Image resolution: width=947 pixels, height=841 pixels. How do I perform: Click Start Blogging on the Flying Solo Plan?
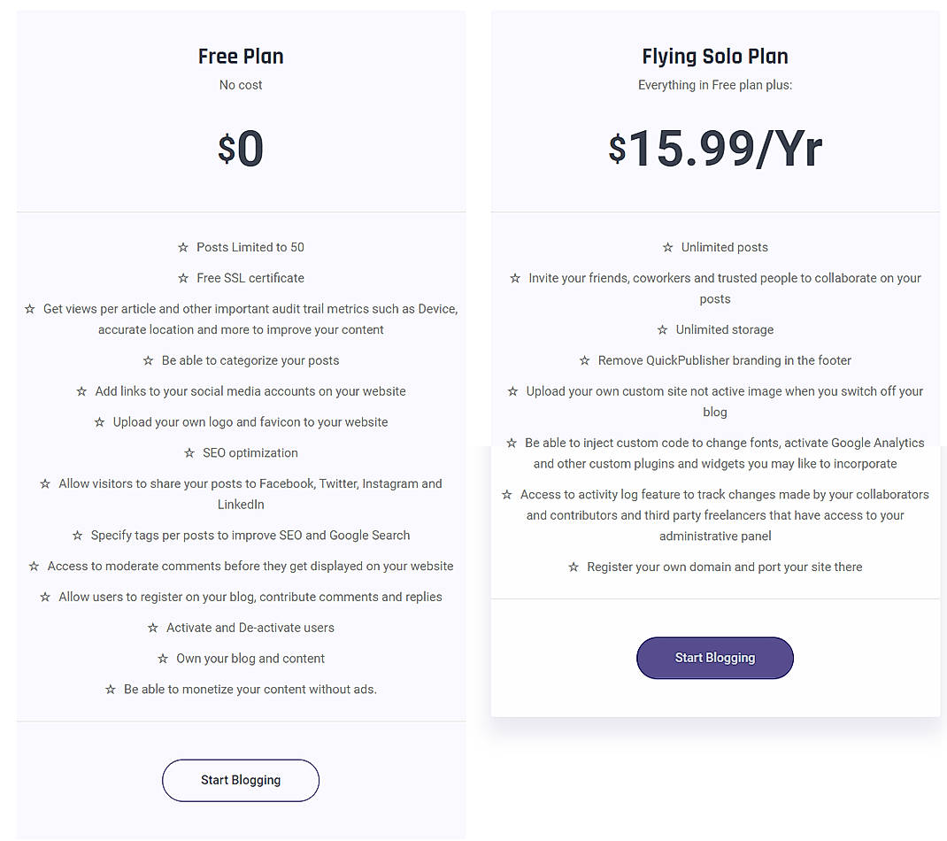coord(714,658)
